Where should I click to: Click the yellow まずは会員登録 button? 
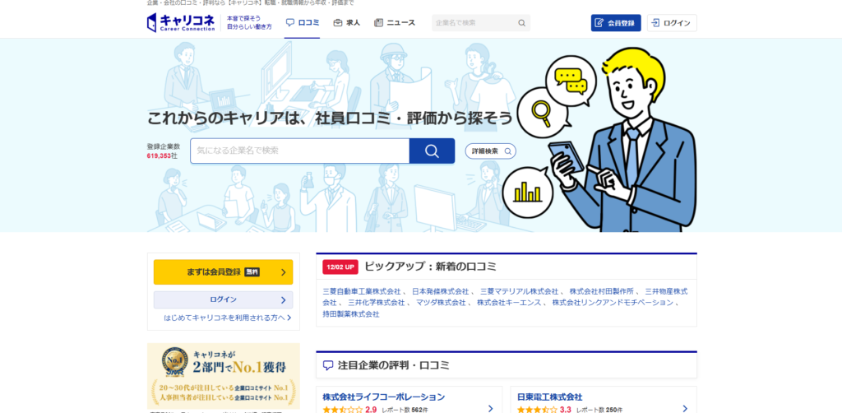[x=223, y=271]
